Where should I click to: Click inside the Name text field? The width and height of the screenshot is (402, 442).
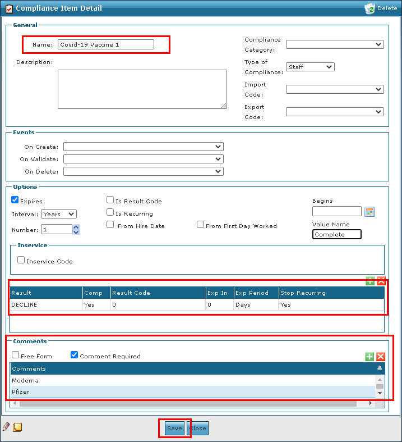(x=105, y=44)
